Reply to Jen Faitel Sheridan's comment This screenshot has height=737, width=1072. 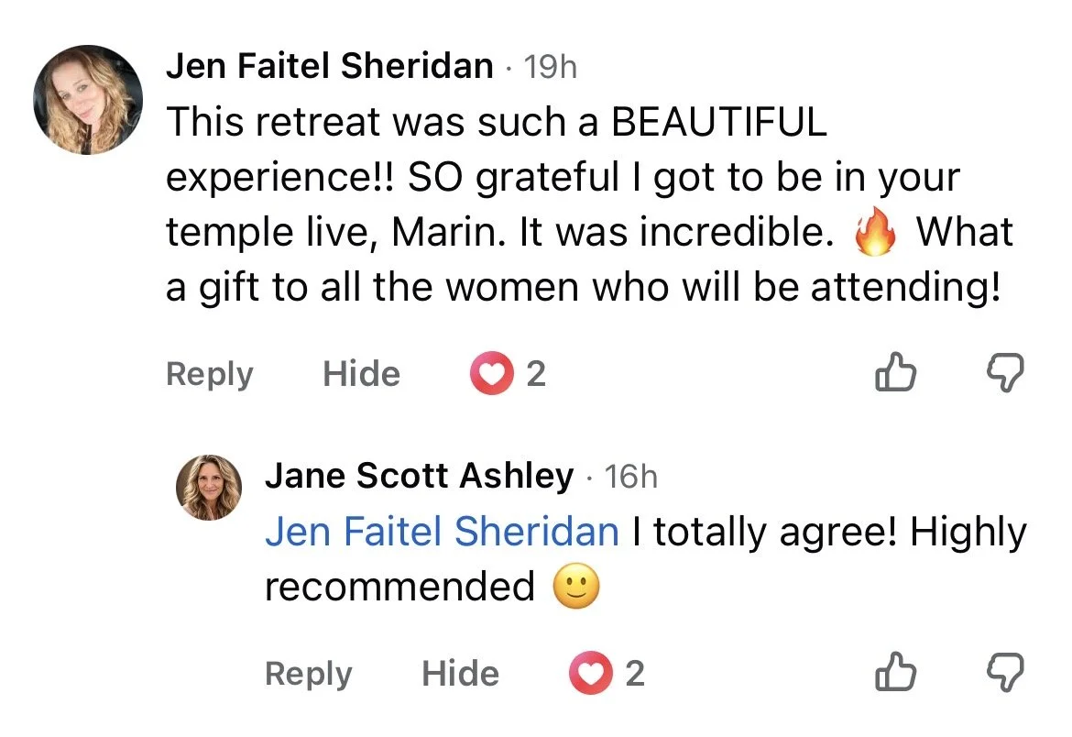tap(210, 374)
